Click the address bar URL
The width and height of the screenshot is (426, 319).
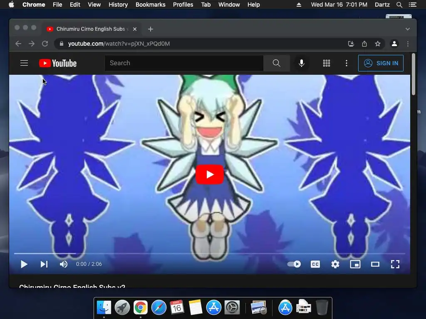coord(119,44)
